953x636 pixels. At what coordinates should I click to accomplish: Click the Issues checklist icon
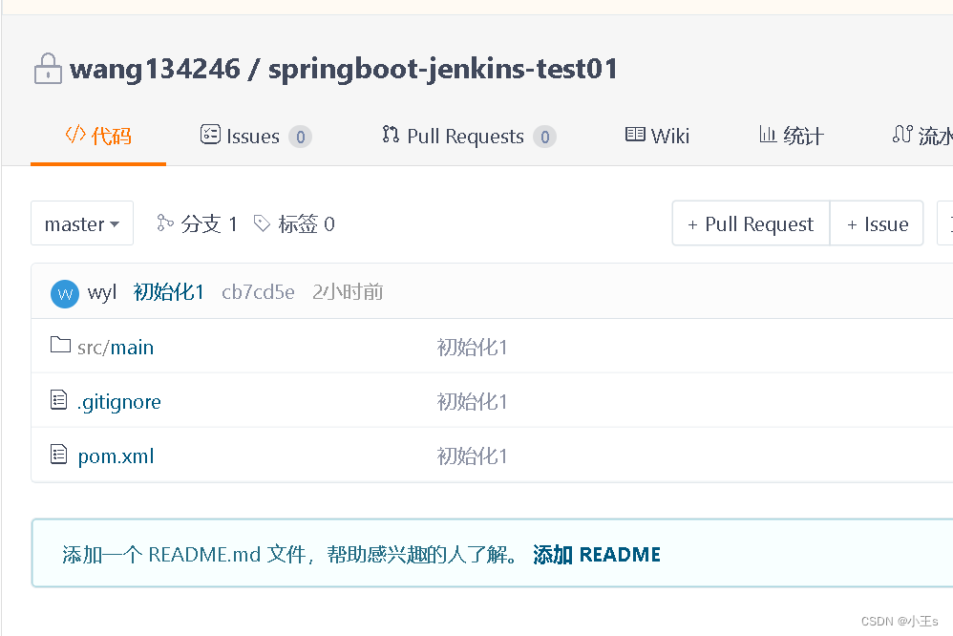pos(211,136)
